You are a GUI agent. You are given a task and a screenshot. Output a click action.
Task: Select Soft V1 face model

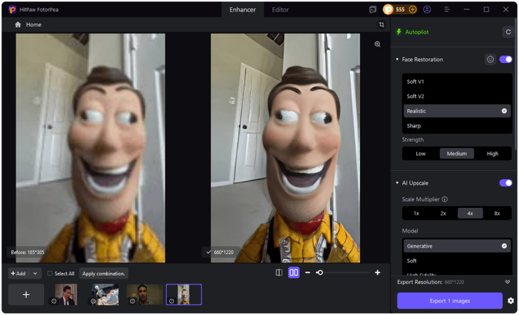click(x=457, y=81)
